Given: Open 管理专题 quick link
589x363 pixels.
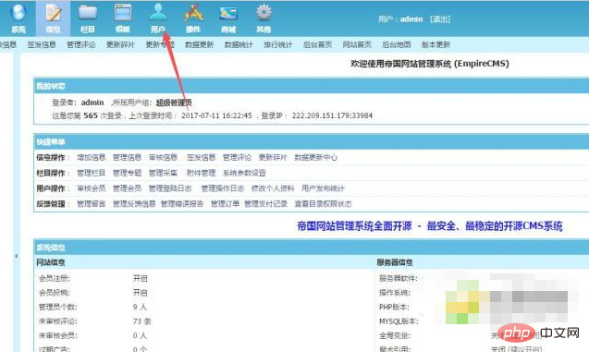Looking at the screenshot, I should click(x=127, y=173).
